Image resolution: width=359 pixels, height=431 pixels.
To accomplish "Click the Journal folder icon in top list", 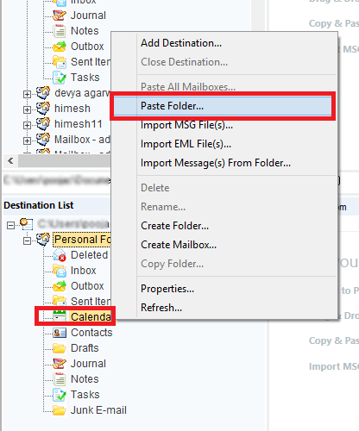I will click(x=60, y=16).
